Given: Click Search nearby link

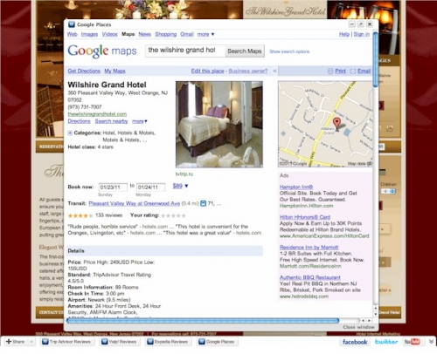Looking at the screenshot, I should (x=111, y=121).
